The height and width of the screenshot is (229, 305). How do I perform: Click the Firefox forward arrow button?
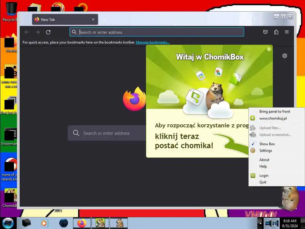pos(38,32)
